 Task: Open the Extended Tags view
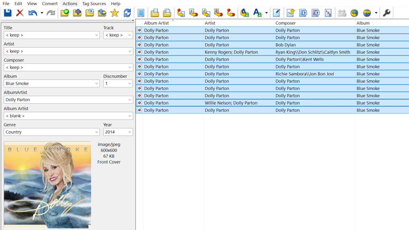pyautogui.click(x=141, y=13)
